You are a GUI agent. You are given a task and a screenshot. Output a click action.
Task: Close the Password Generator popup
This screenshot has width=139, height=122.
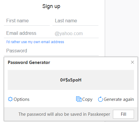click(132, 62)
